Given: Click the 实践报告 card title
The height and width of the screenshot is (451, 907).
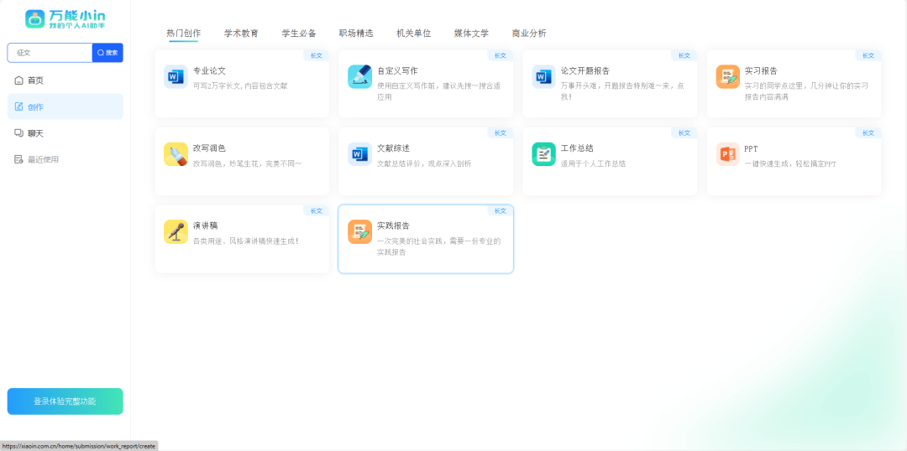Looking at the screenshot, I should 393,225.
